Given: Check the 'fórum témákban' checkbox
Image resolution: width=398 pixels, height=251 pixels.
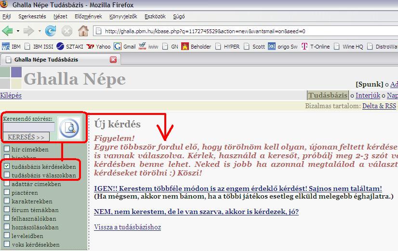Looking at the screenshot, I should click(7, 210).
